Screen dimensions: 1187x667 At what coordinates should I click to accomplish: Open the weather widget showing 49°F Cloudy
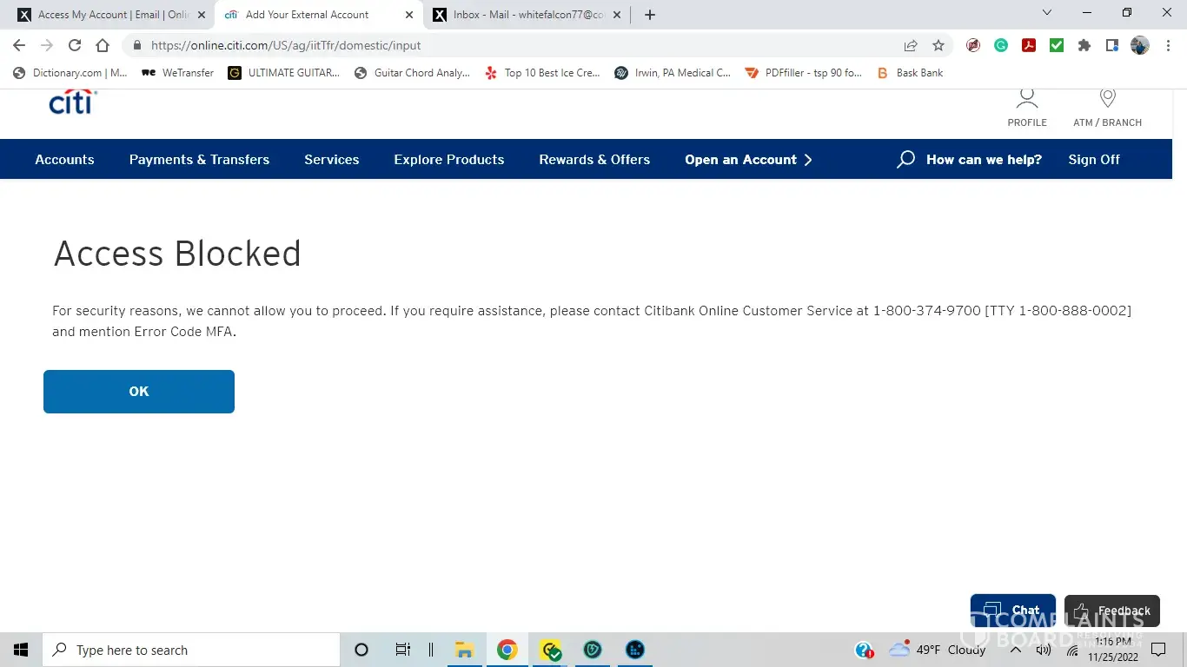[937, 650]
